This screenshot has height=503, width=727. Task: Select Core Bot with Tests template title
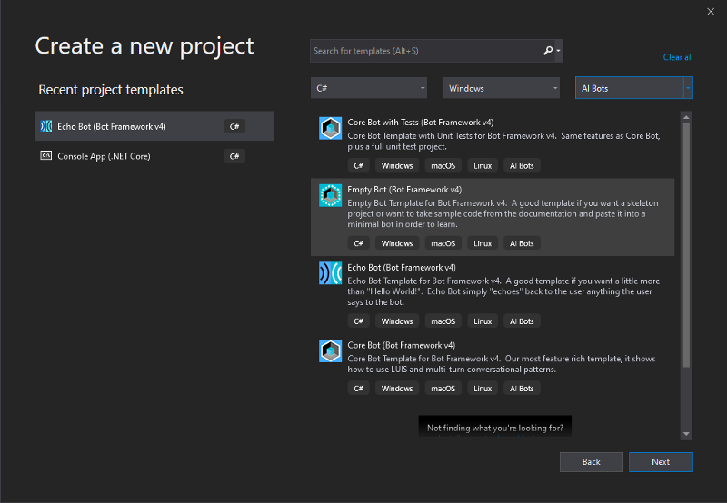pos(420,123)
